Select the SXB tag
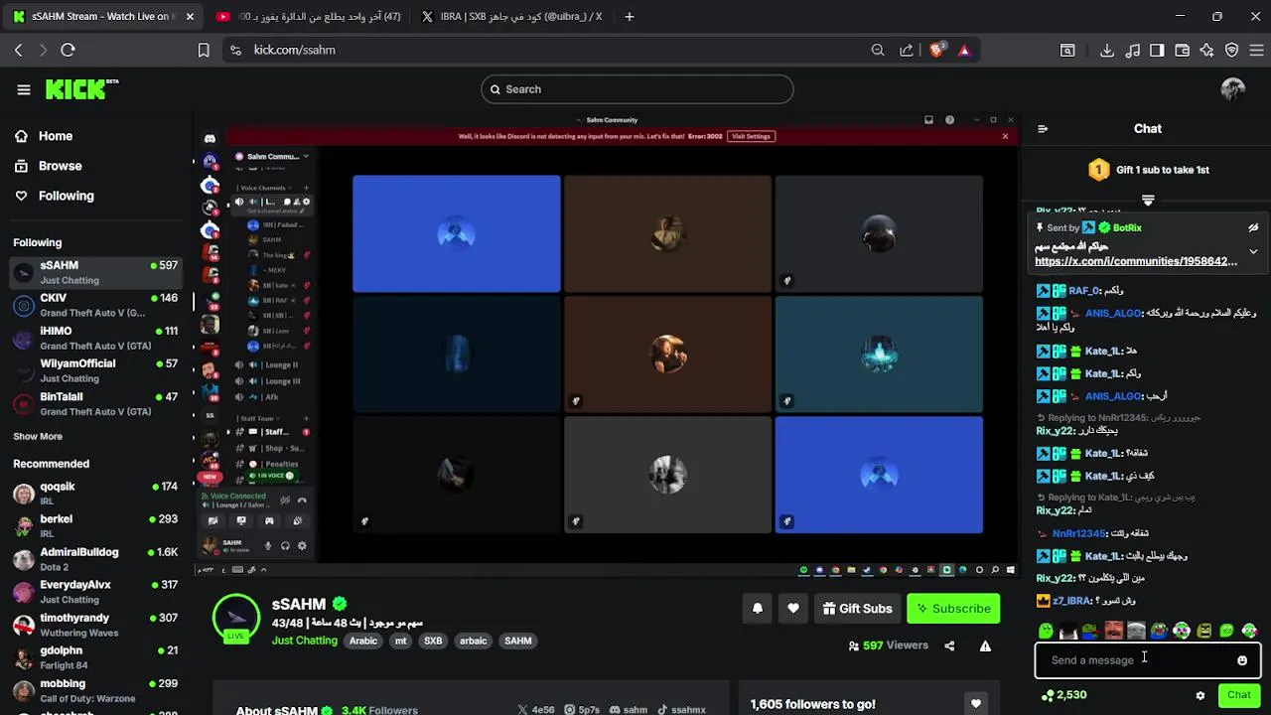Image resolution: width=1271 pixels, height=715 pixels. click(x=433, y=641)
